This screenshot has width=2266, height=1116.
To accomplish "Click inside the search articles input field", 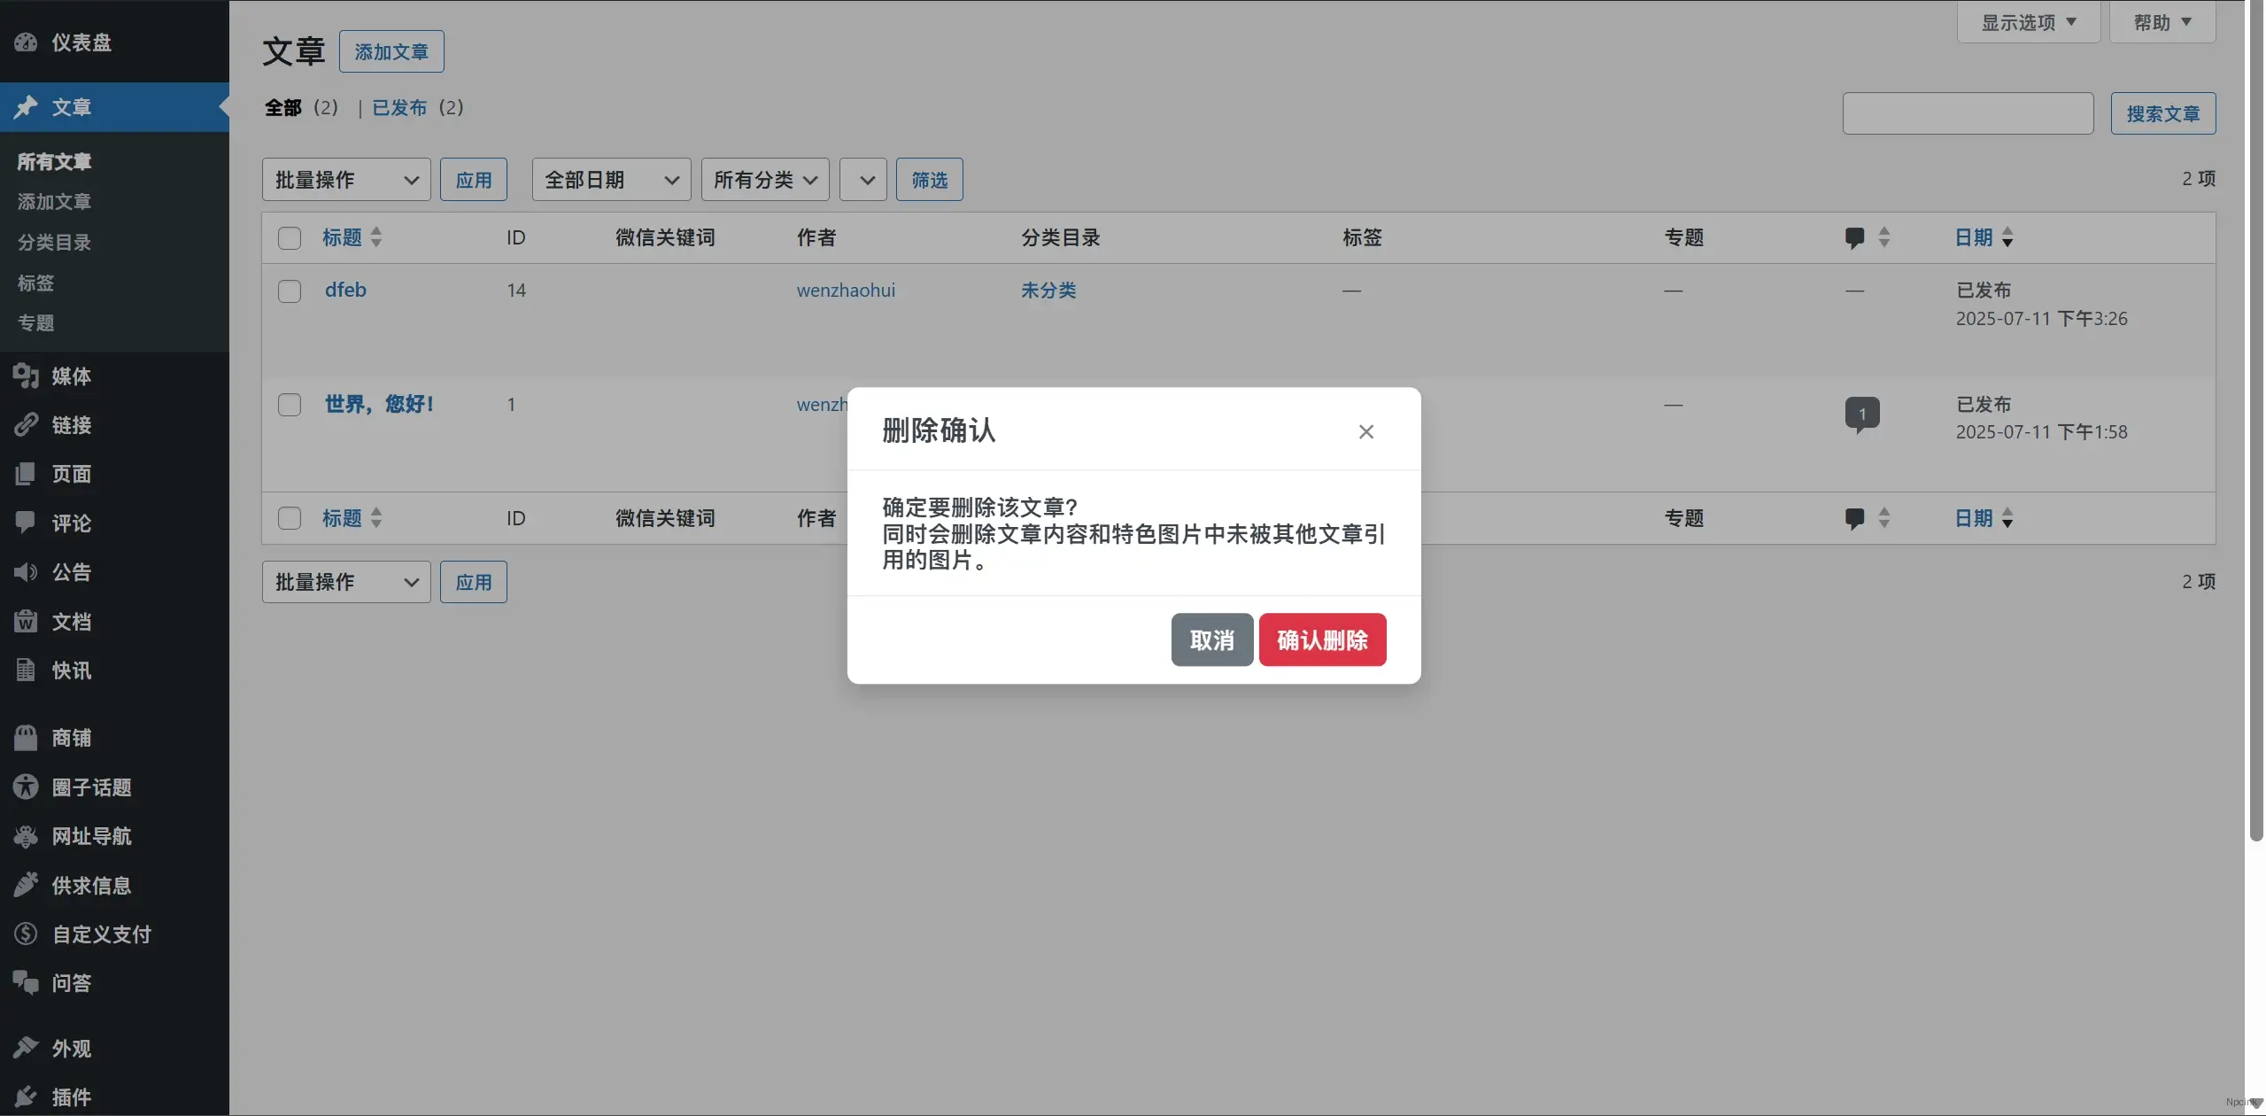I will pos(1967,112).
